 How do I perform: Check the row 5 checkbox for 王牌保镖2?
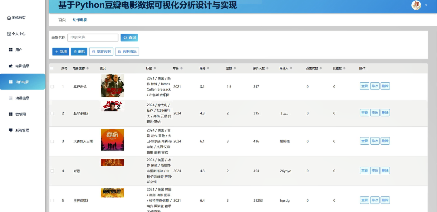coord(52,200)
